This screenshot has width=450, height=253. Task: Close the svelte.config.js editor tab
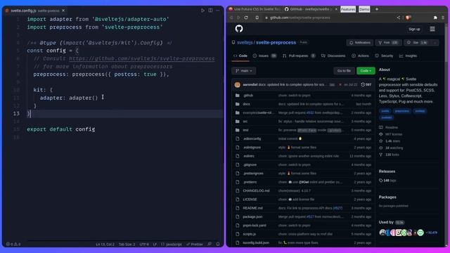63,11
